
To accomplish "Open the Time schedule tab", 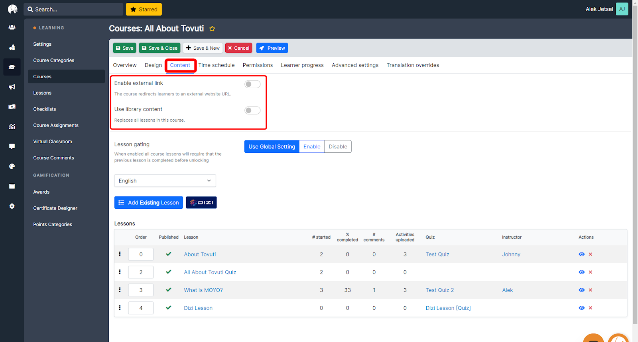I will coord(217,65).
